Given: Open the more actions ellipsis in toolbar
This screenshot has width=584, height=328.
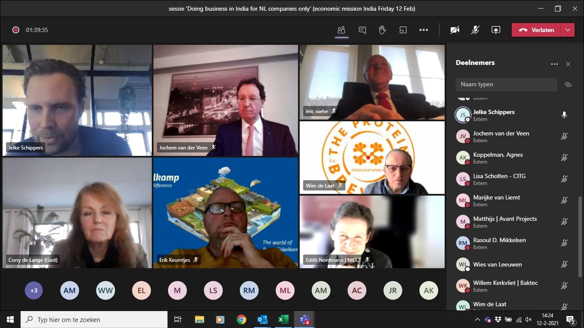Looking at the screenshot, I should point(424,30).
